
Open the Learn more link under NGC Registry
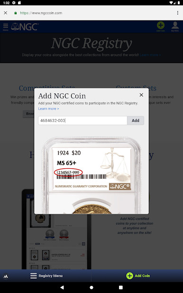click(150, 55)
